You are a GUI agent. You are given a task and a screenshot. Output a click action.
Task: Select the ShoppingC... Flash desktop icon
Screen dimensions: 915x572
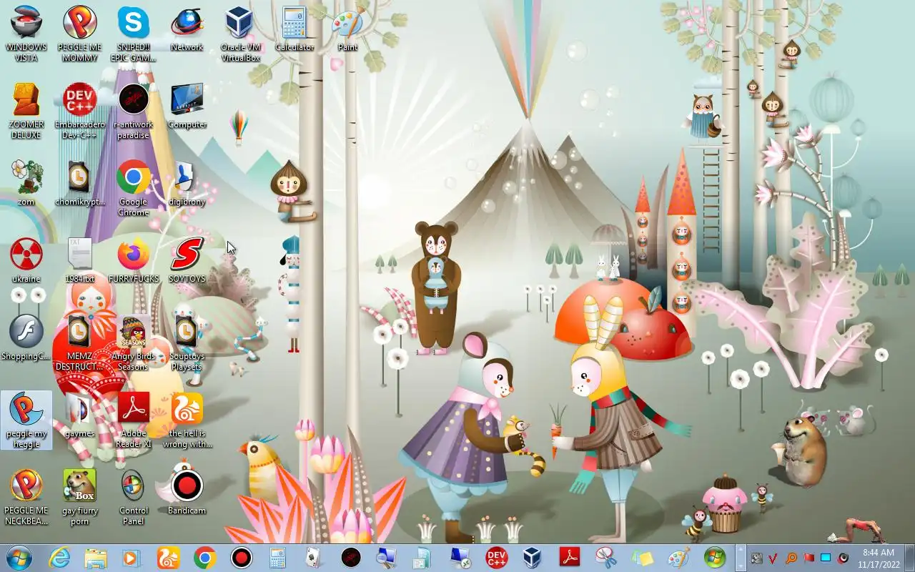(26, 337)
